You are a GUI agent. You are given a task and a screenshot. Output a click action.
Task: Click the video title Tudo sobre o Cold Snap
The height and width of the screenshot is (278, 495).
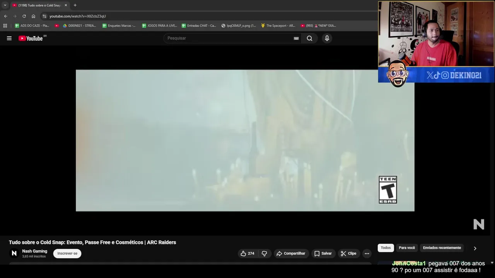coord(92,242)
